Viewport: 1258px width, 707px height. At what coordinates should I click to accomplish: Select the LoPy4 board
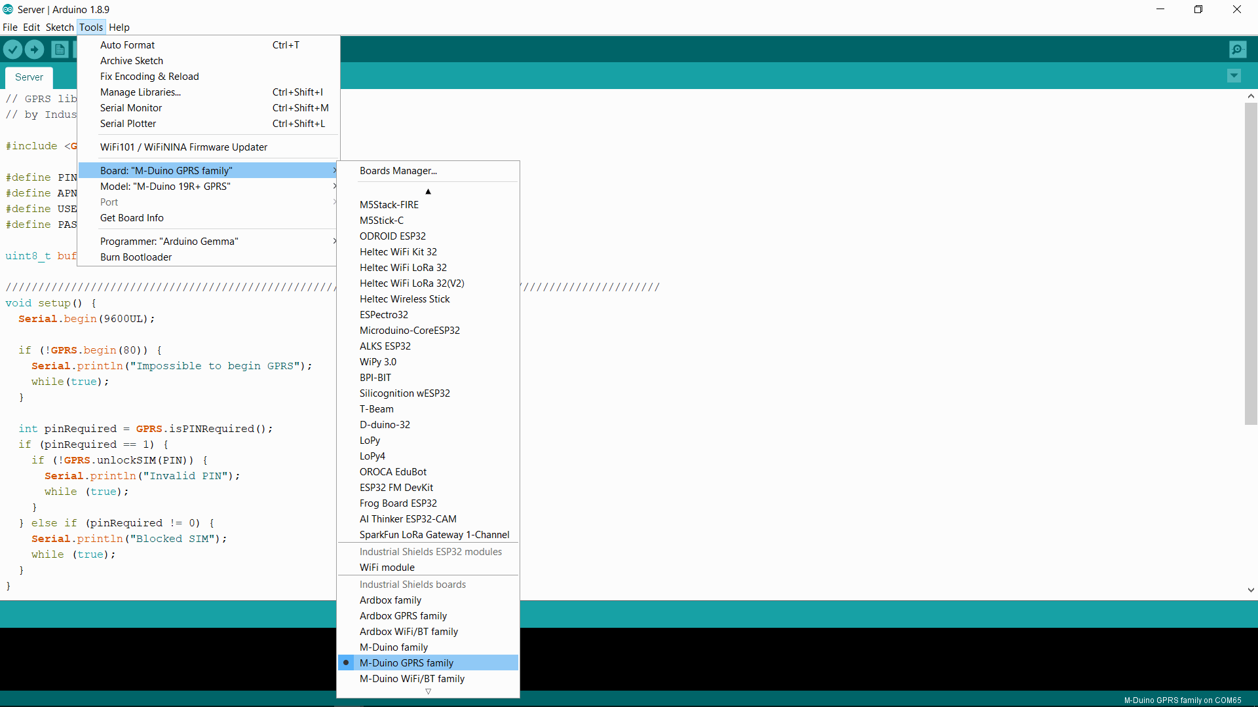(429, 456)
